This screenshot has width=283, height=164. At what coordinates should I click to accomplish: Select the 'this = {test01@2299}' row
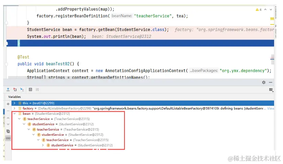pos(143,103)
